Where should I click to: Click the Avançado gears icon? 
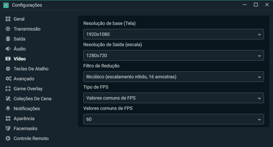click(x=8, y=79)
